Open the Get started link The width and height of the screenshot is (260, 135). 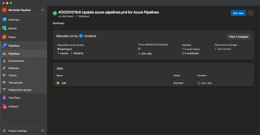[x=224, y=49]
